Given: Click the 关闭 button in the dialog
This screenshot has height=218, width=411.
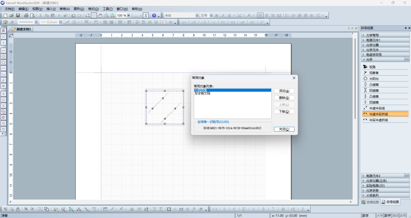Looking at the screenshot, I should point(284,129).
